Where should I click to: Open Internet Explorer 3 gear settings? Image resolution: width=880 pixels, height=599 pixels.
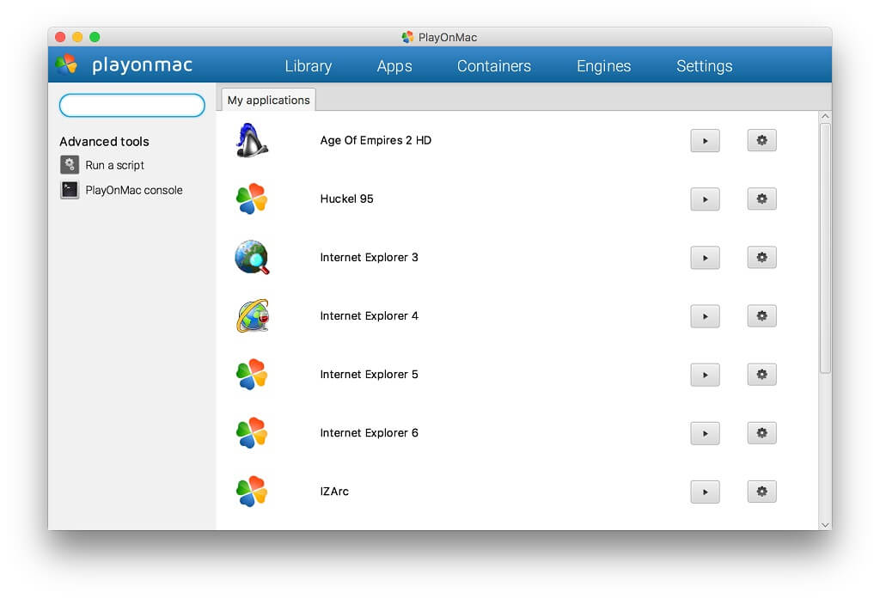coord(761,257)
